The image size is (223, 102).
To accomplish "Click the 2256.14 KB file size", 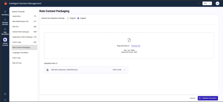I will 117,70.
